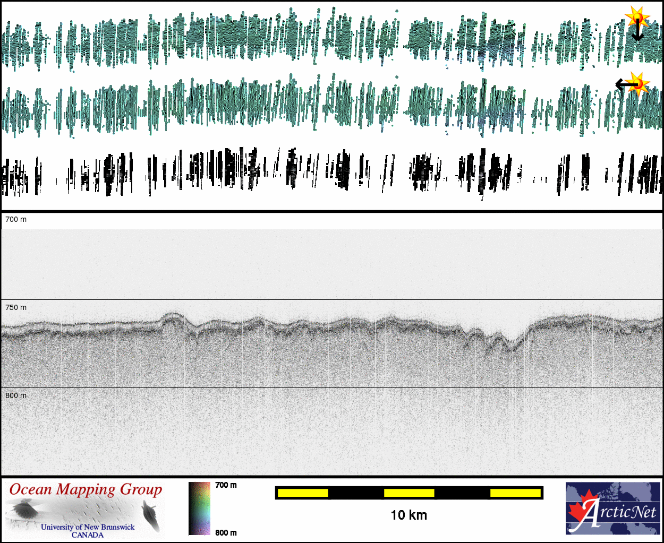
Task: Click the top sun illumination icon with down arrow
Action: (x=637, y=18)
